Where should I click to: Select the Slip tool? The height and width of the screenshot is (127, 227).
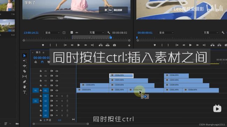tap(24, 76)
